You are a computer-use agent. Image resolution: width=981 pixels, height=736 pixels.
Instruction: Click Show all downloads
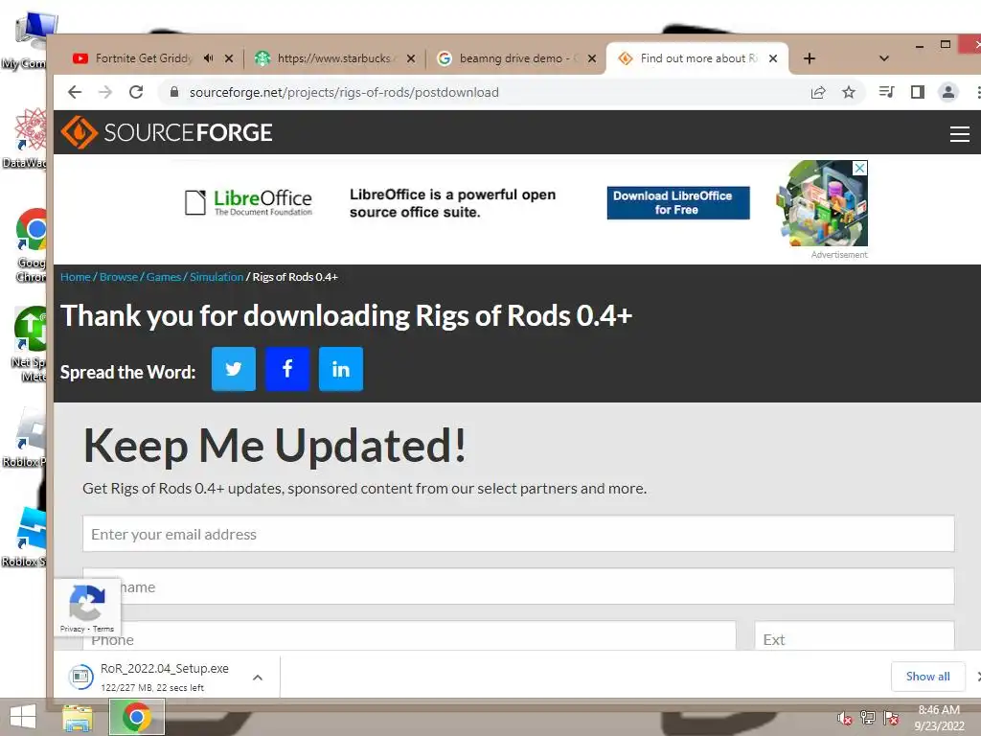point(927,677)
